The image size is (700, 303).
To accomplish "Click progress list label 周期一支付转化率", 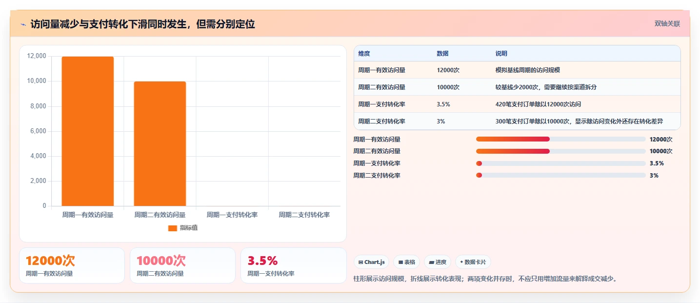I will pyautogui.click(x=377, y=163).
